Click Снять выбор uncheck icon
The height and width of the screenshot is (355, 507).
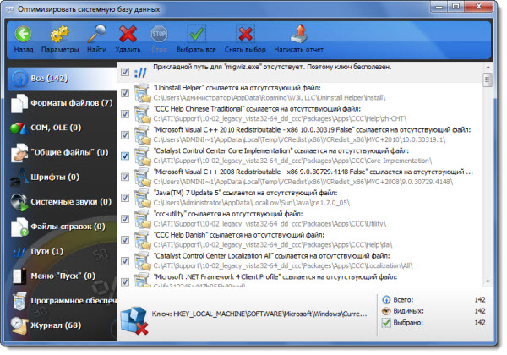246,35
